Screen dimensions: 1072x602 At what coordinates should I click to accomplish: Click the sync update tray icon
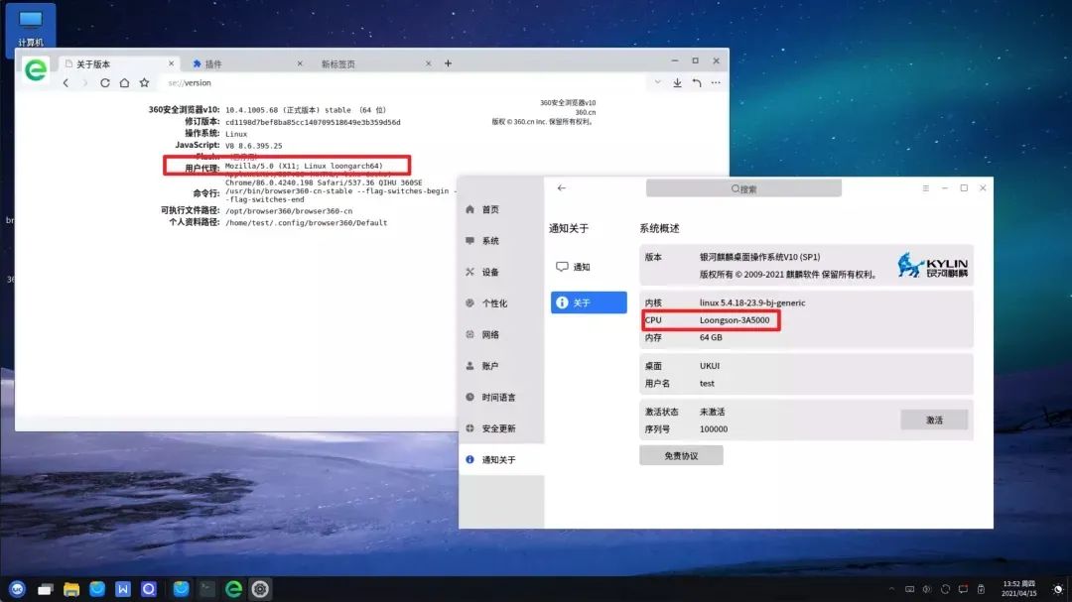[946, 589]
